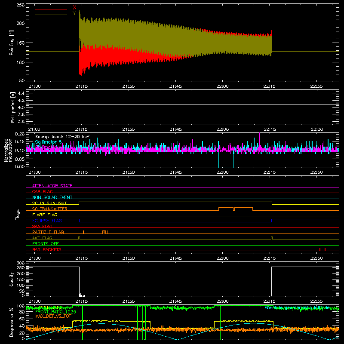Click the BAD_PACKETS label
This screenshot has height=344, width=344.
tap(47, 249)
